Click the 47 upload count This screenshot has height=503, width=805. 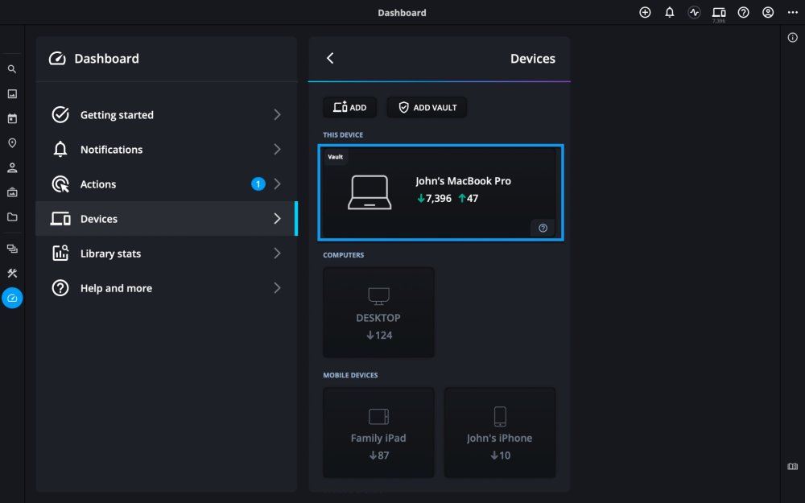pos(468,198)
